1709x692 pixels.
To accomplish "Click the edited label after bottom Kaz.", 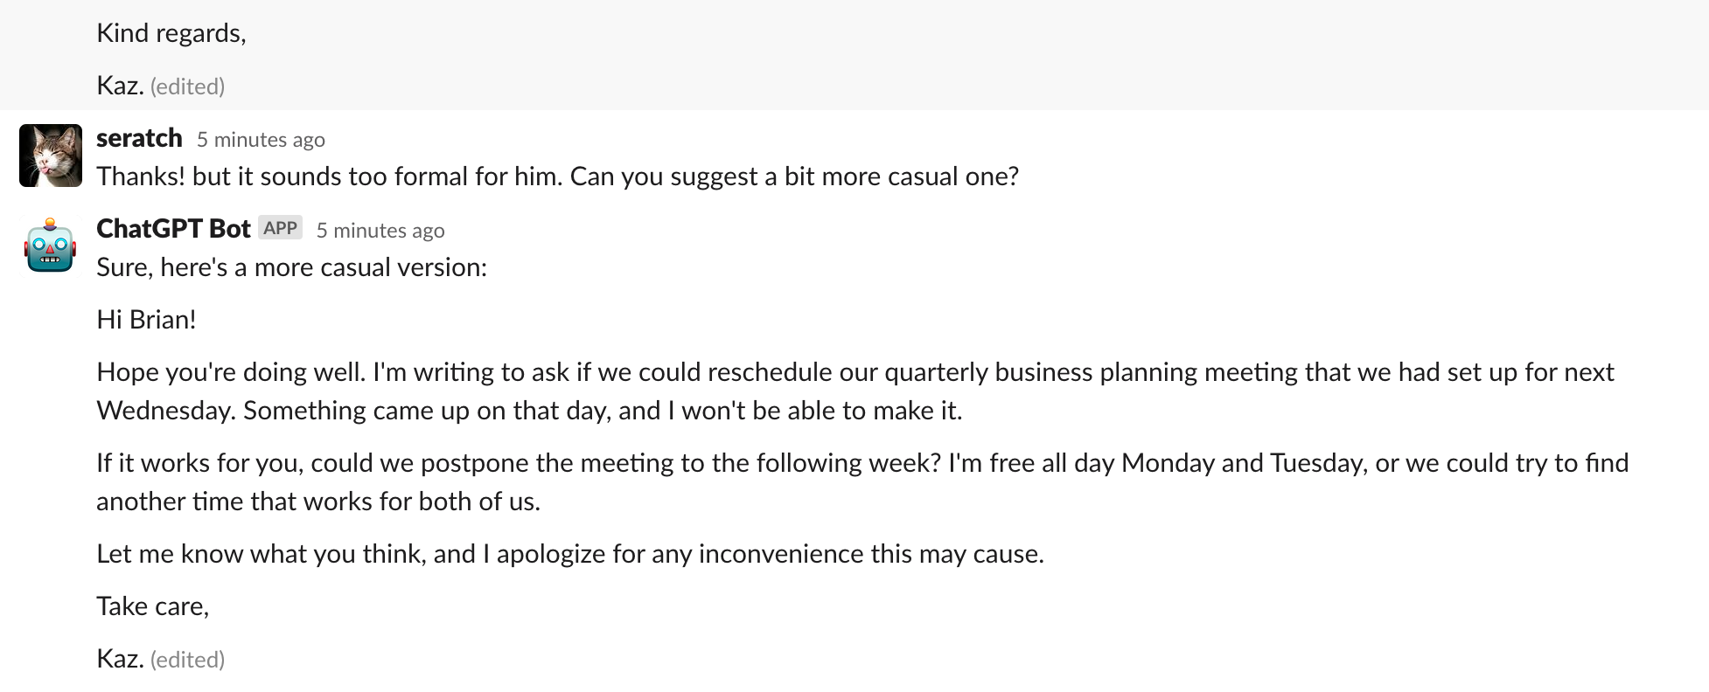I will [x=187, y=660].
